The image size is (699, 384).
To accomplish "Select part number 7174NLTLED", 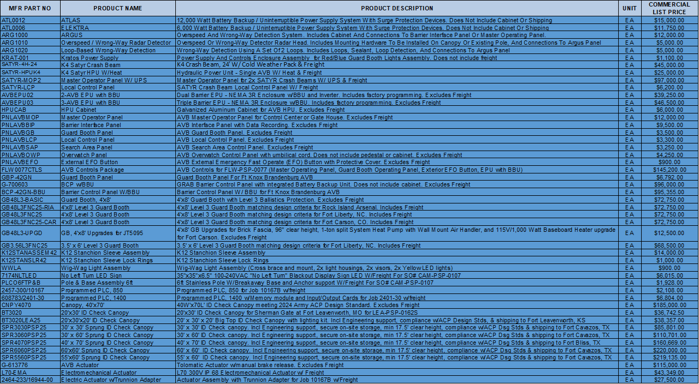I will coord(30,275).
